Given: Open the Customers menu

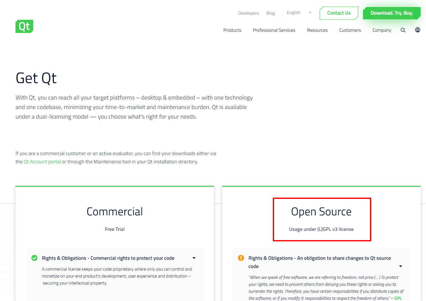Looking at the screenshot, I should [350, 30].
